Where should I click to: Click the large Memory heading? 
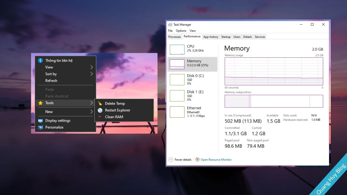pos(237,48)
